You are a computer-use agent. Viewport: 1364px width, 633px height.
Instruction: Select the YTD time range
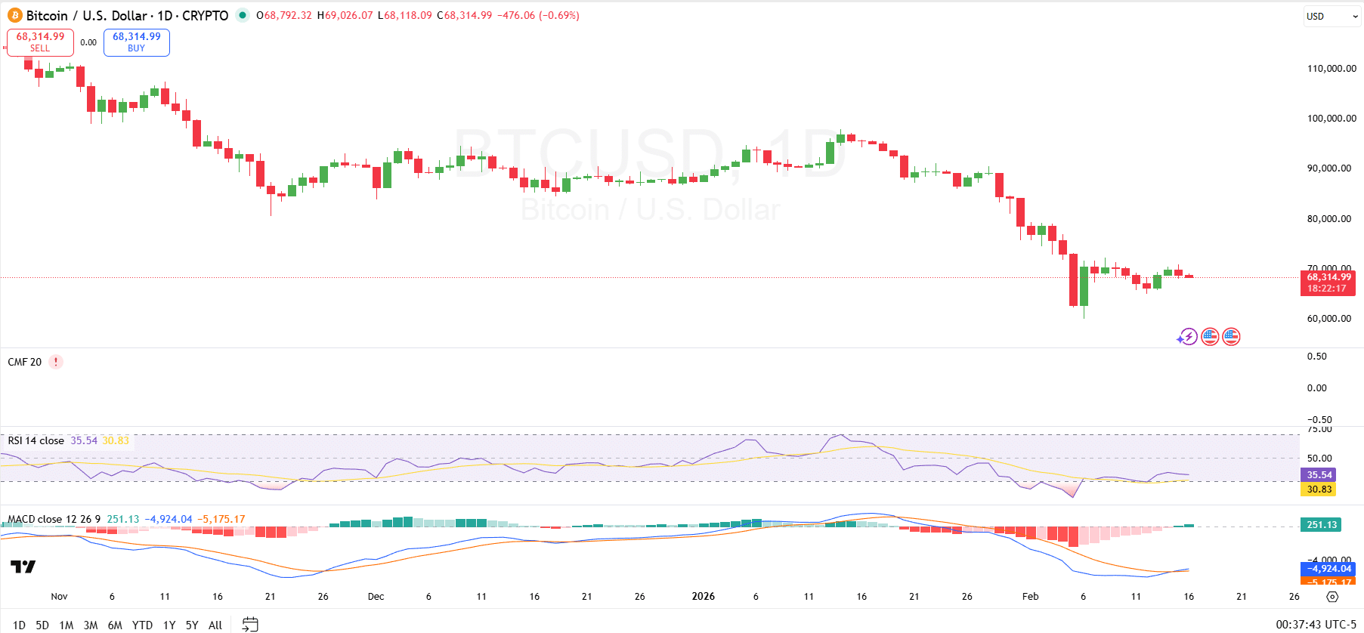[x=142, y=625]
